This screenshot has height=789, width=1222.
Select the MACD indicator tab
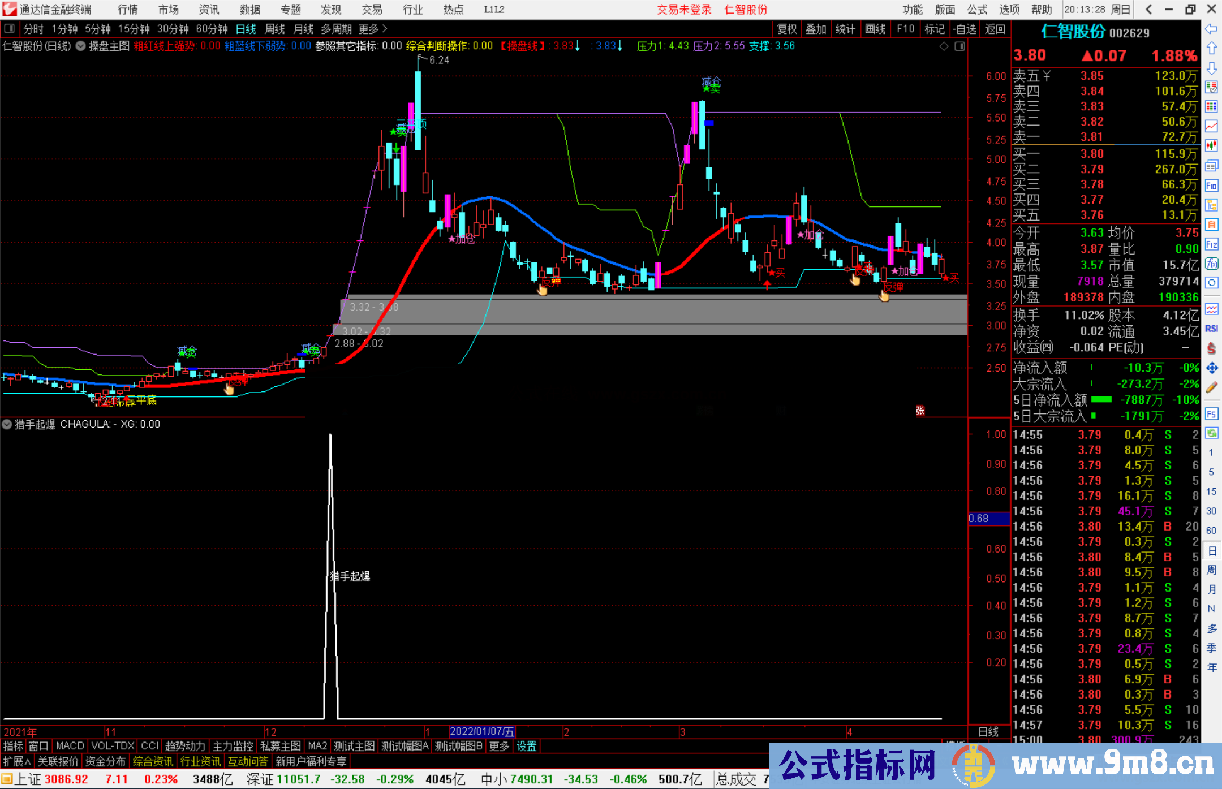[70, 746]
